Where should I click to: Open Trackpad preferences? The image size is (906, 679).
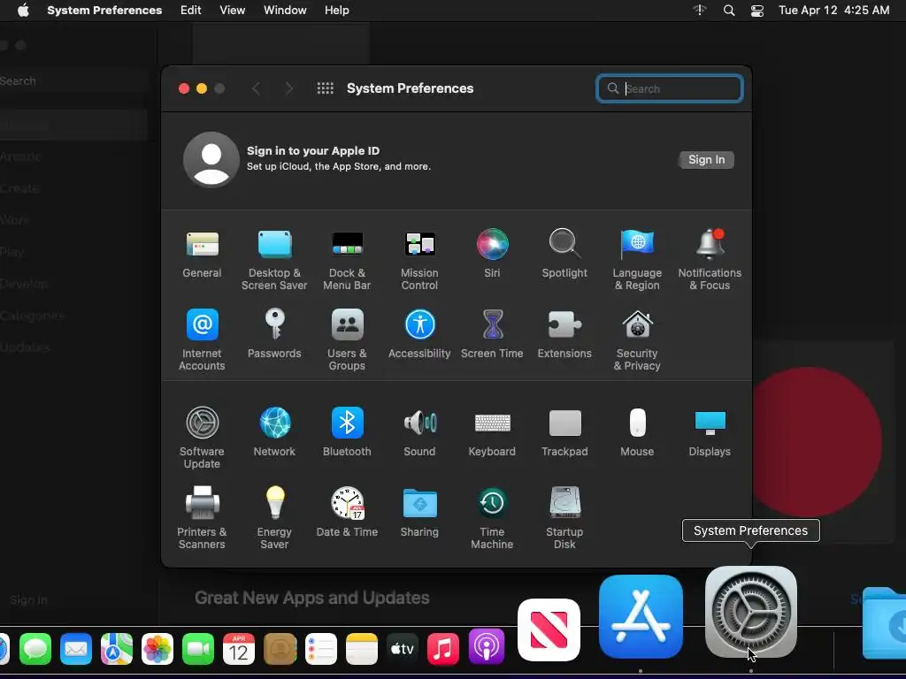(564, 432)
